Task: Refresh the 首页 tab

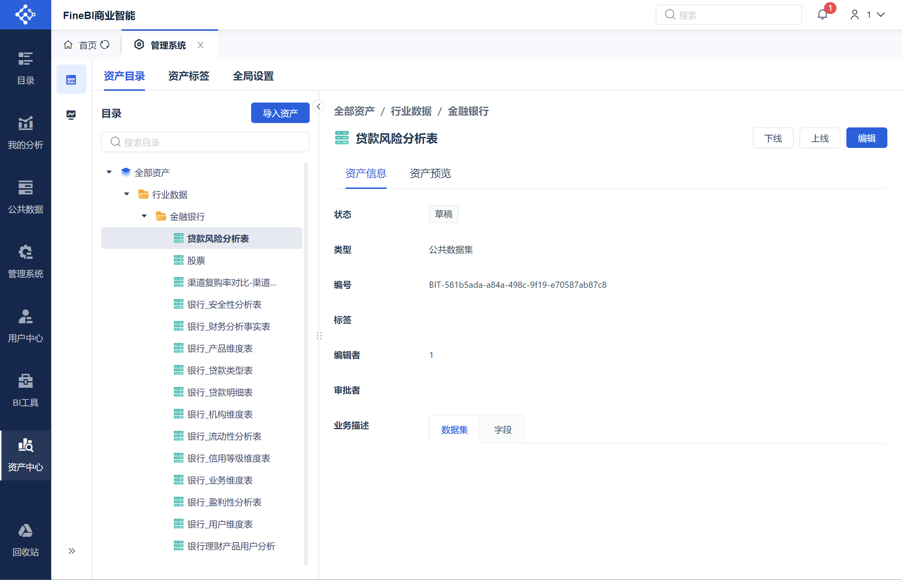Action: pos(105,45)
